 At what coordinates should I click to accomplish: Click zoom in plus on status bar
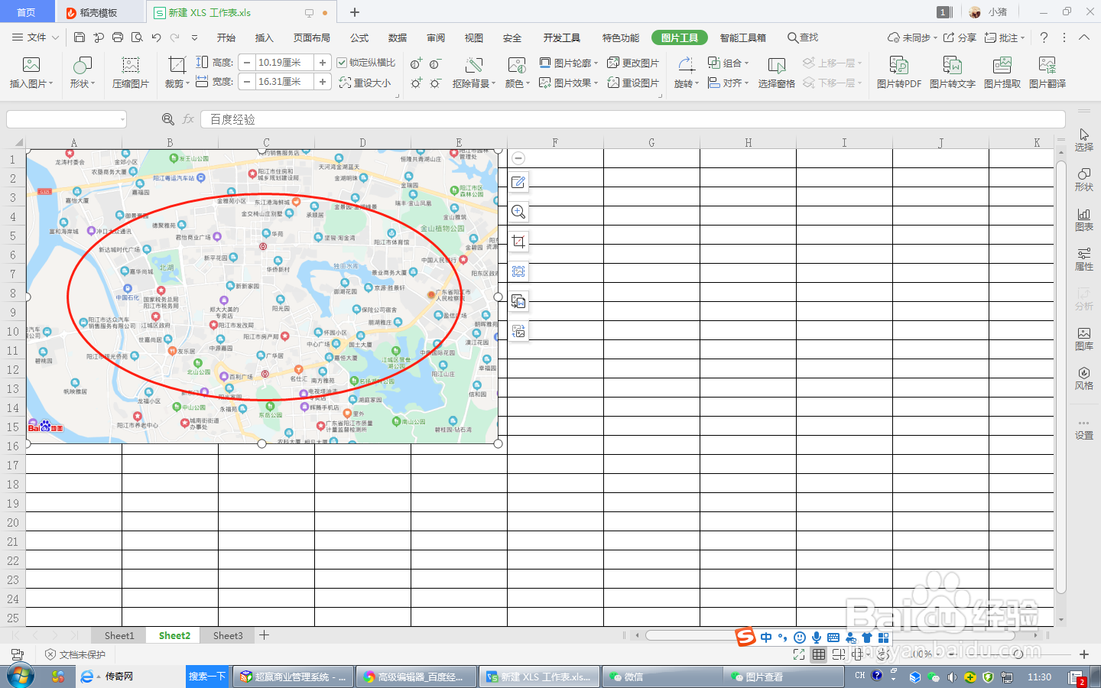1084,654
